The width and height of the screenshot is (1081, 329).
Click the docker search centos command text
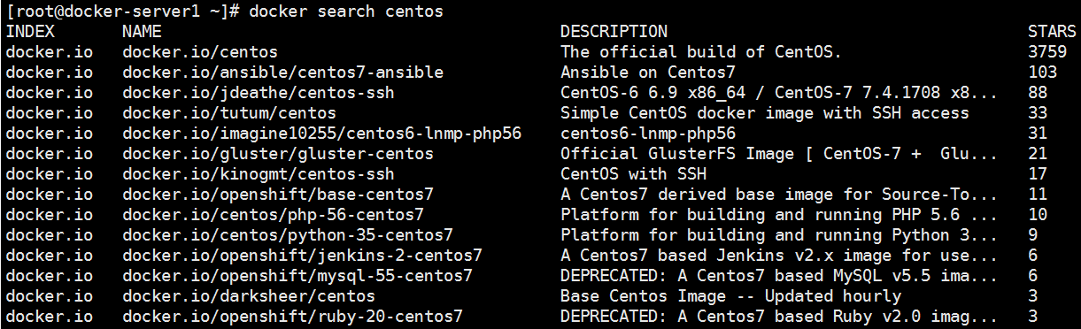coord(346,11)
